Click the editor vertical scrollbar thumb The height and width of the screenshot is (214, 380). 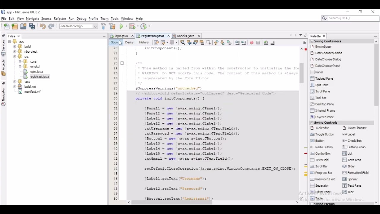(x=302, y=73)
